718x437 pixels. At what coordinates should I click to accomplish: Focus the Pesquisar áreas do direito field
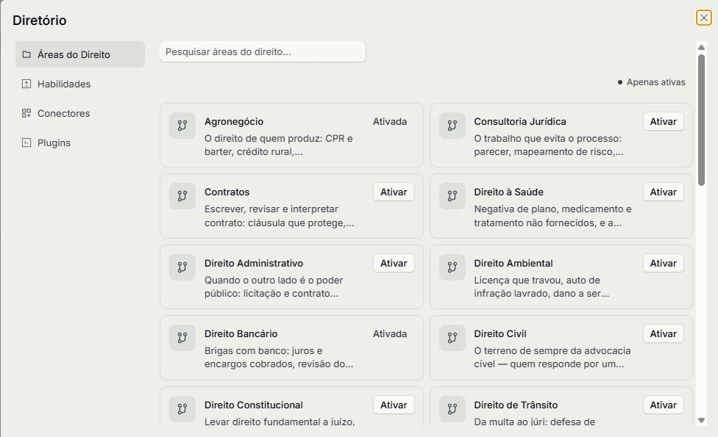263,51
